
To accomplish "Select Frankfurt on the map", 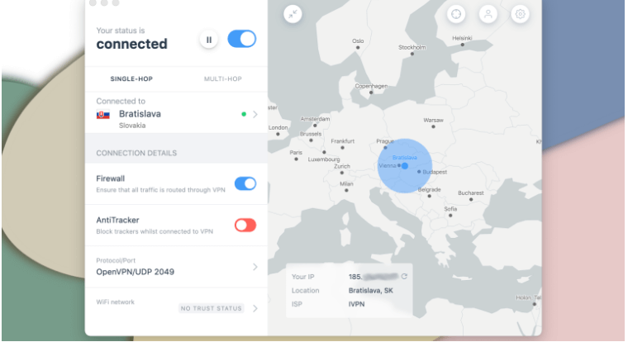I will 342,148.
